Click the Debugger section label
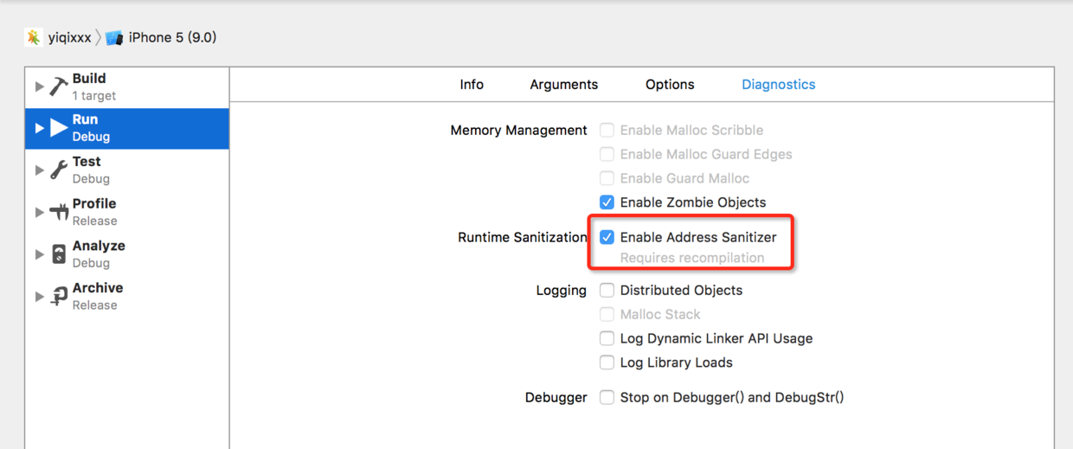 point(556,398)
